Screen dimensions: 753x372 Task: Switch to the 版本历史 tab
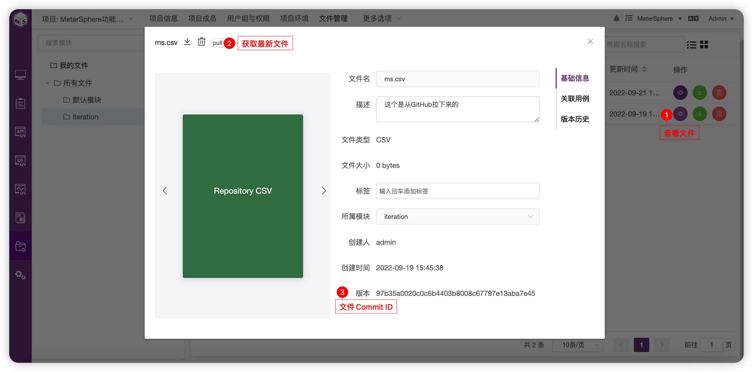click(x=575, y=119)
